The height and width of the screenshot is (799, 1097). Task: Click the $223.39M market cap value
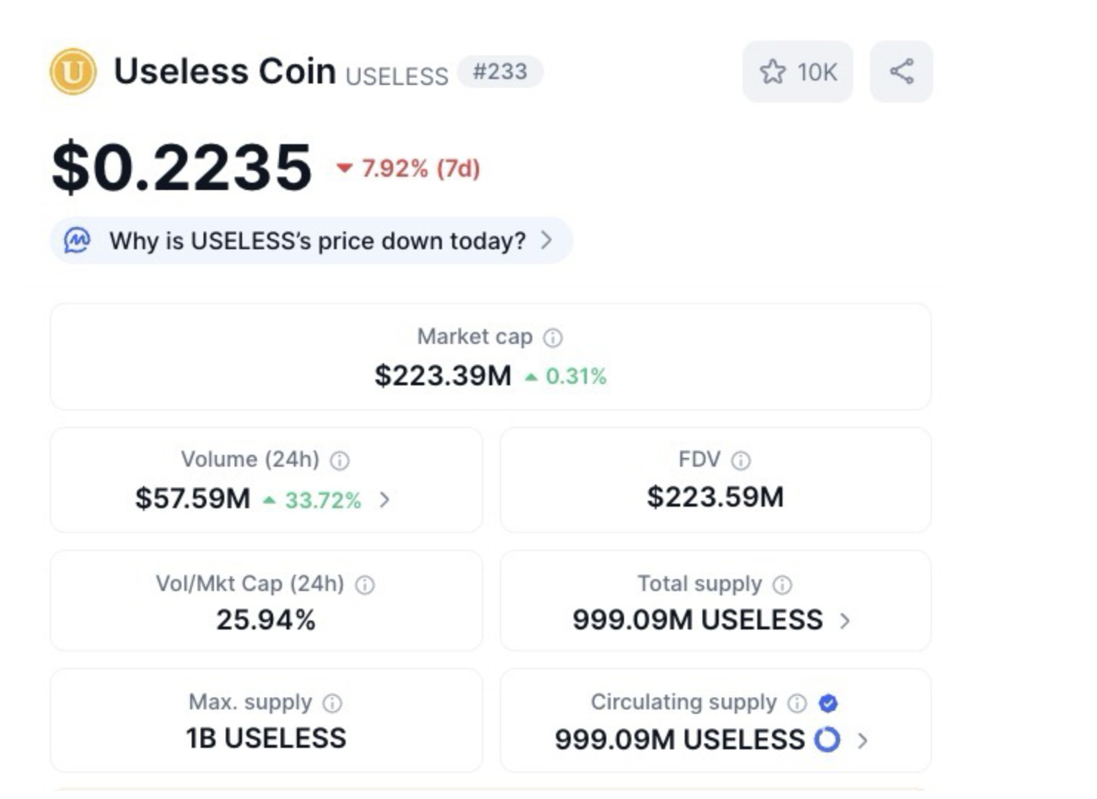click(443, 376)
